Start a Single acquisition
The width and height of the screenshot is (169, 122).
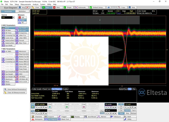[68, 7]
